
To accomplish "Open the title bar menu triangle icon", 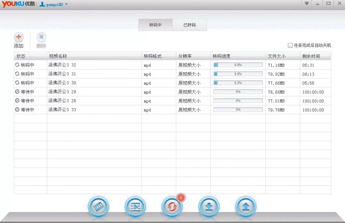I will [x=306, y=3].
